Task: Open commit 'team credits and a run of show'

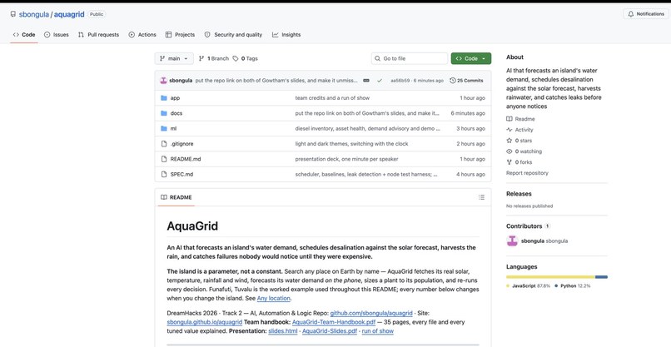Action: pos(332,98)
